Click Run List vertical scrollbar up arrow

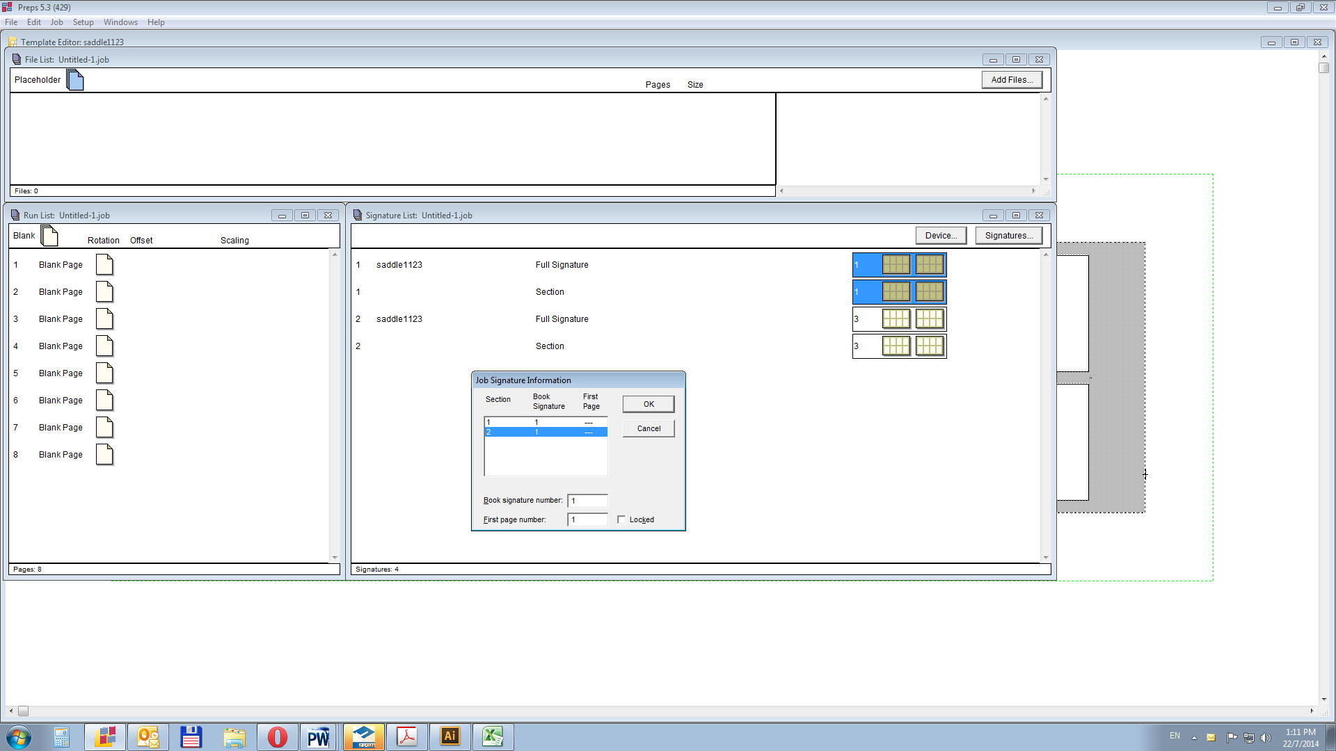(335, 255)
